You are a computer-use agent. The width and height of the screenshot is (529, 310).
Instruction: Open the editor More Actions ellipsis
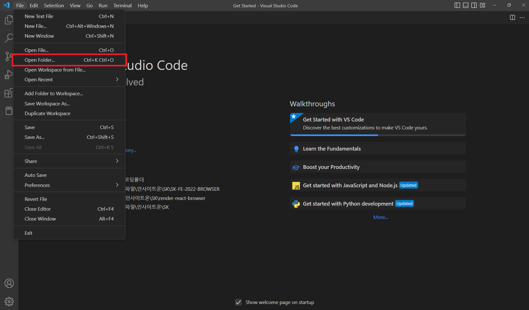(x=522, y=17)
